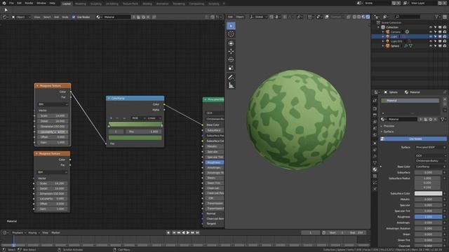The image size is (449, 252).
Task: Click the material name field in node header
Action: 116,17
